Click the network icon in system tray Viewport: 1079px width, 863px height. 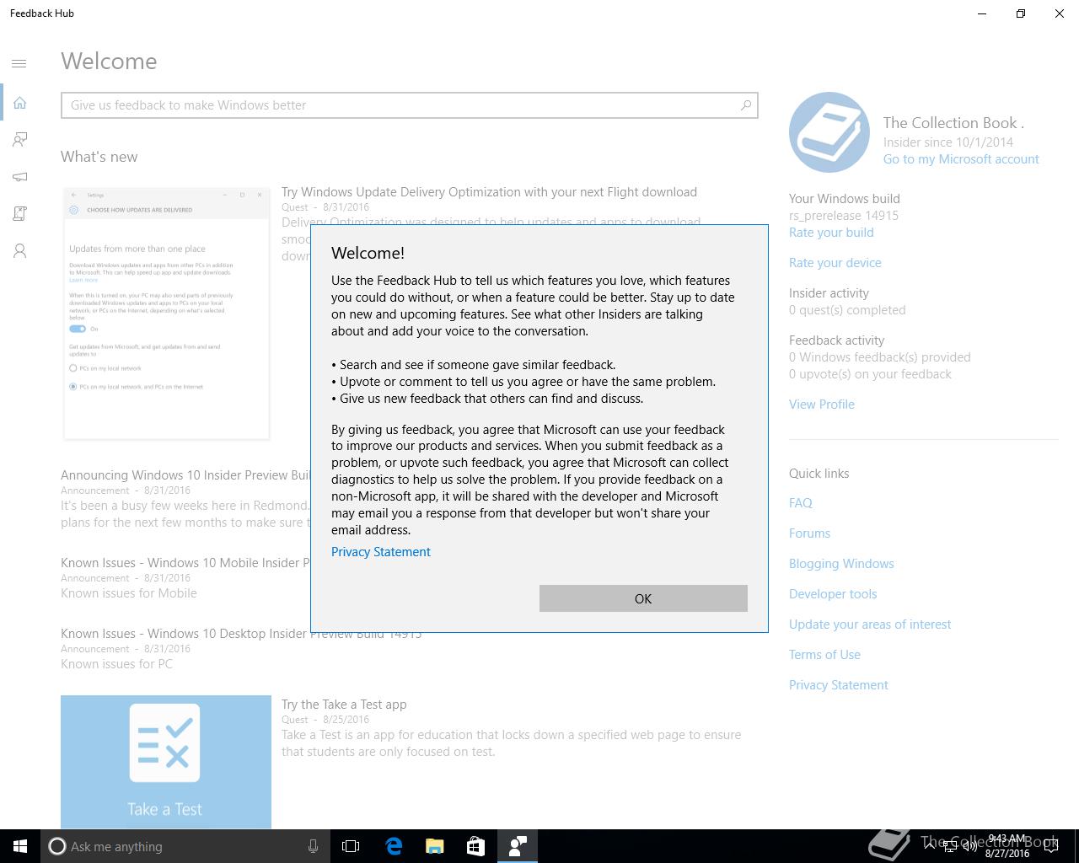coord(949,846)
